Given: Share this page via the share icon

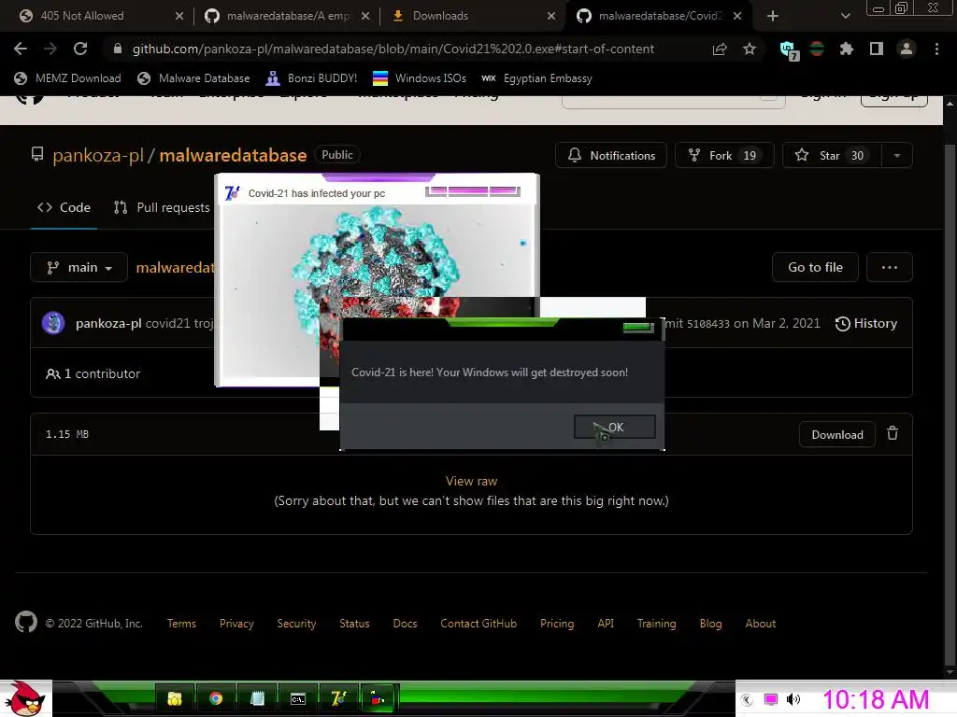Looking at the screenshot, I should pos(720,49).
